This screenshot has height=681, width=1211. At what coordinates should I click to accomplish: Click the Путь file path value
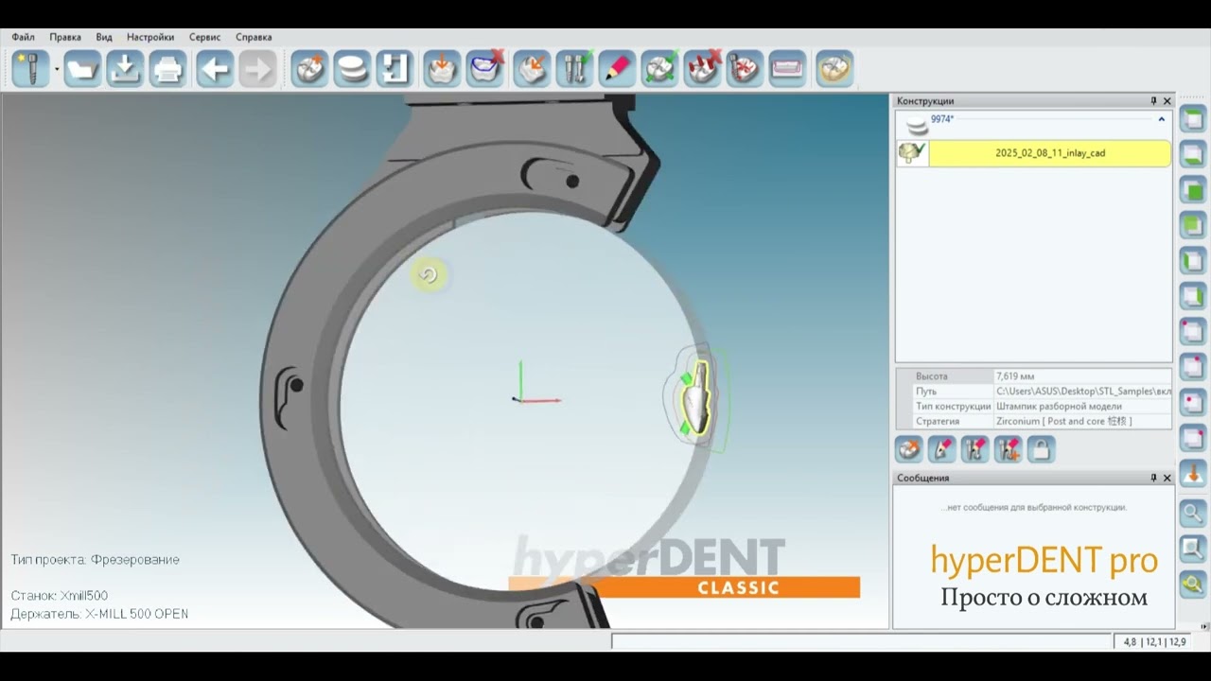(x=1083, y=392)
